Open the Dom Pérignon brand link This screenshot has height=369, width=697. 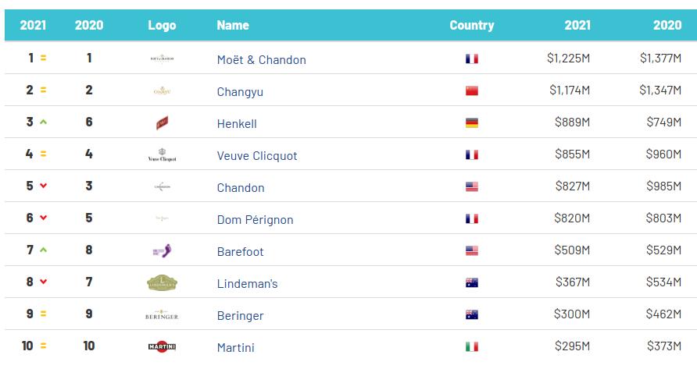point(255,220)
